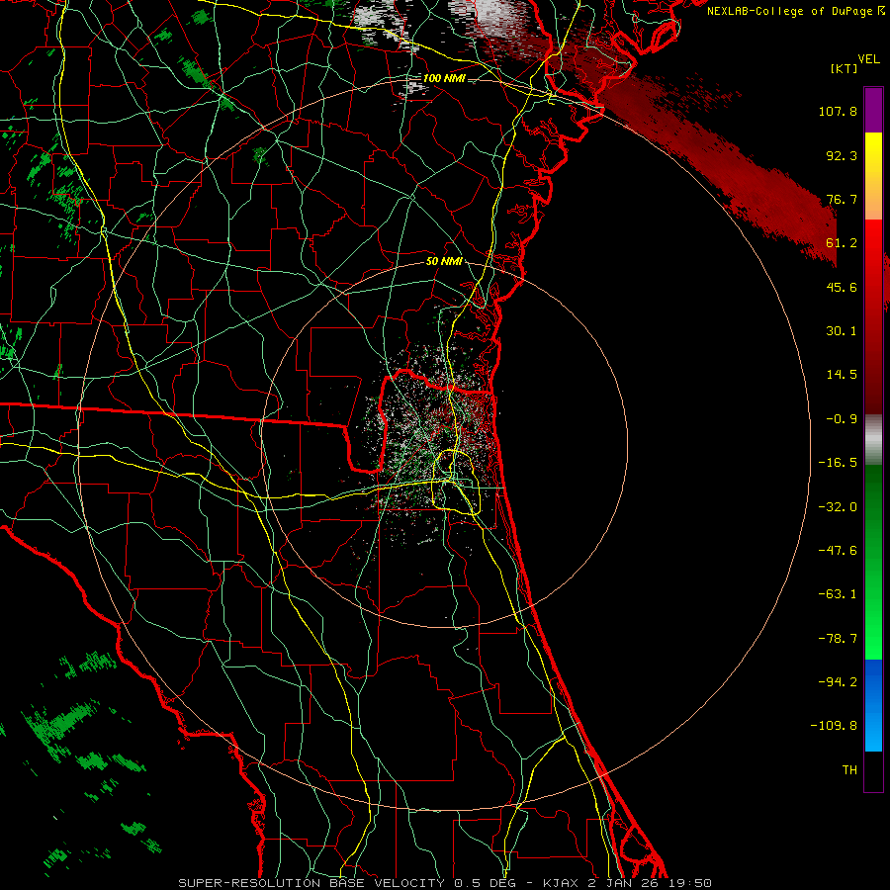Select the -63.1 scale value
Viewport: 890px width, 890px height.
tap(838, 594)
